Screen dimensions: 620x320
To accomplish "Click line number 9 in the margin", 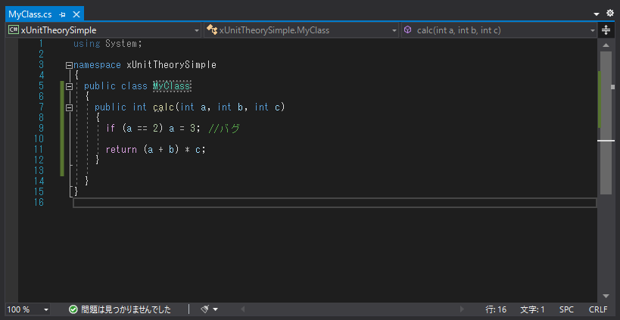I will (x=41, y=128).
